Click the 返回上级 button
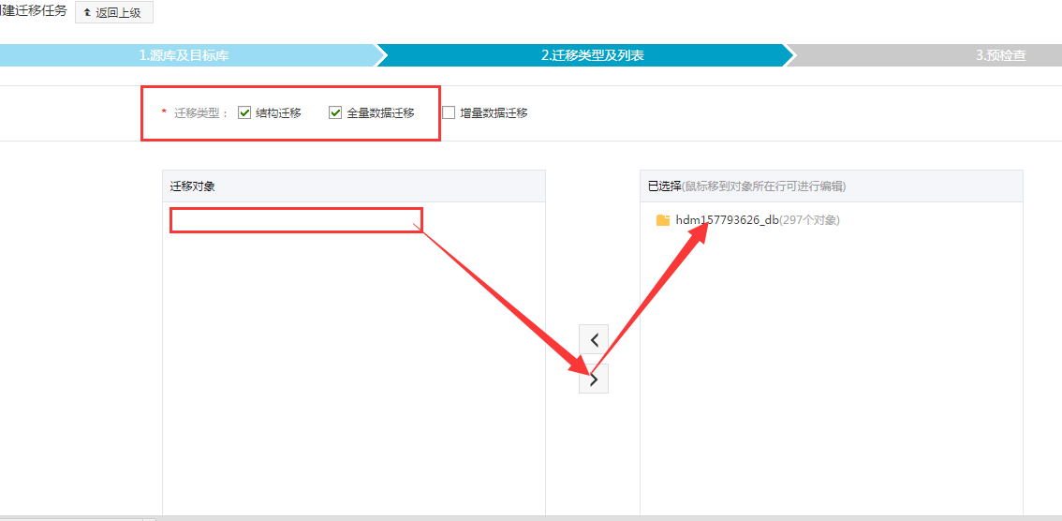1062x521 pixels. [113, 13]
